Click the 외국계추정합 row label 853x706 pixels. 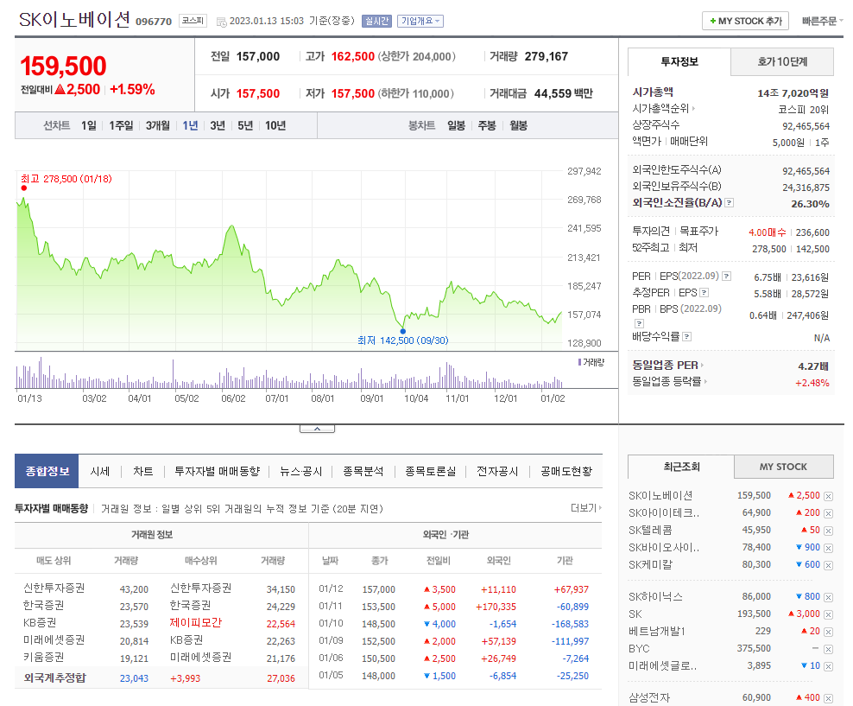(x=55, y=678)
